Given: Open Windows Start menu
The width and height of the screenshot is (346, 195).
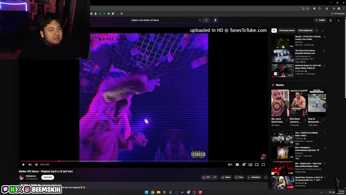Looking at the screenshot, I should (x=147, y=192).
